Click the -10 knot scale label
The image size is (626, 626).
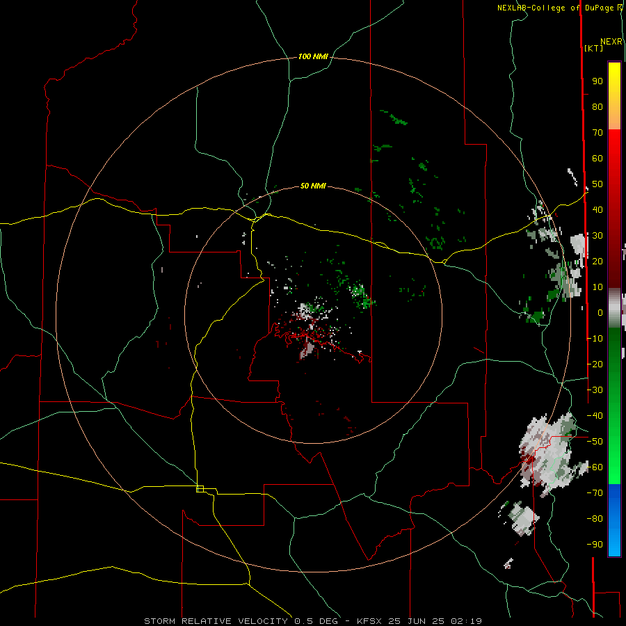tap(595, 339)
